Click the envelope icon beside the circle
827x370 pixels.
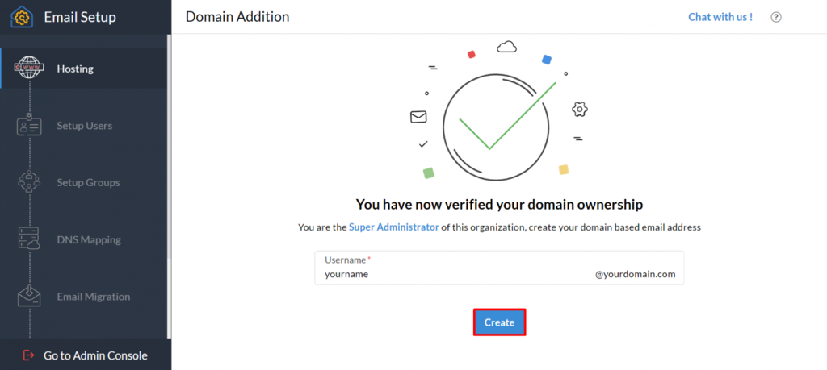coord(418,118)
